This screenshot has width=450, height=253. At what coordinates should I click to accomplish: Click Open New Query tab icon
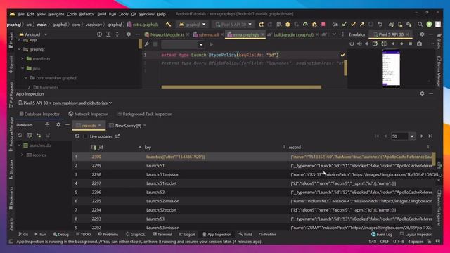[30, 135]
